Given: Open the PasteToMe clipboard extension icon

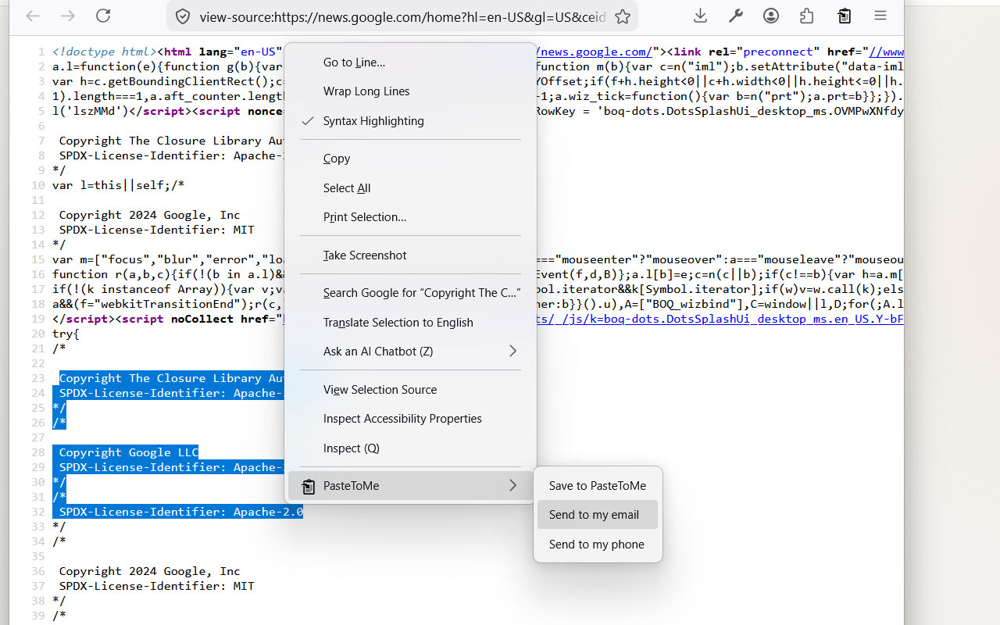Looking at the screenshot, I should [x=844, y=16].
